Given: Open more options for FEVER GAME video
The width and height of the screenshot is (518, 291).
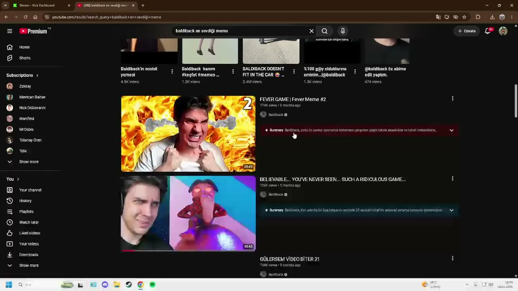Looking at the screenshot, I should (x=452, y=99).
